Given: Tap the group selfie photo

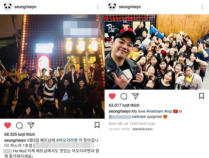Looking at the screenshot, I should 157,52.
